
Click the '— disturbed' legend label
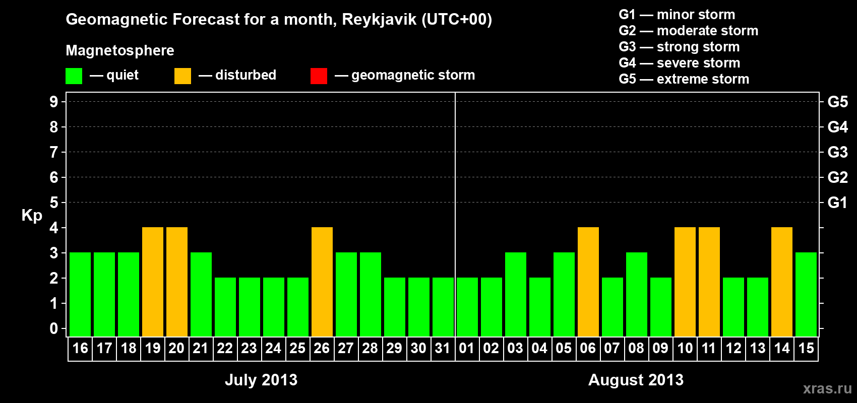click(237, 75)
